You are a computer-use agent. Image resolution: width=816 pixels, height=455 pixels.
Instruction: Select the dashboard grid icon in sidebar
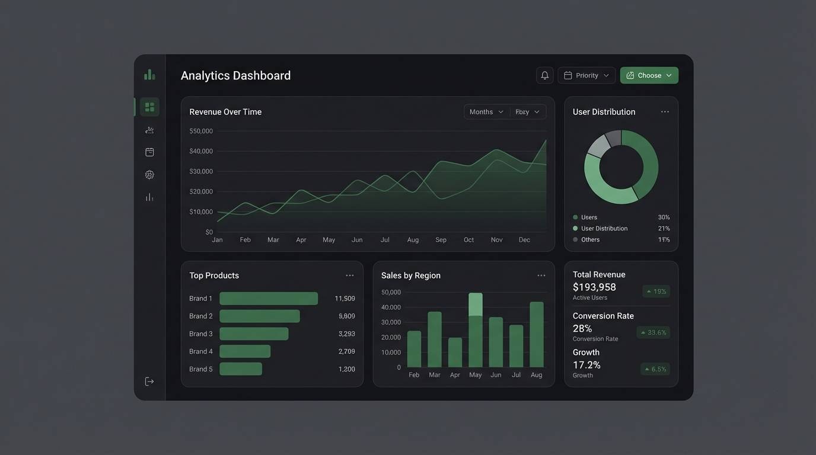[149, 106]
